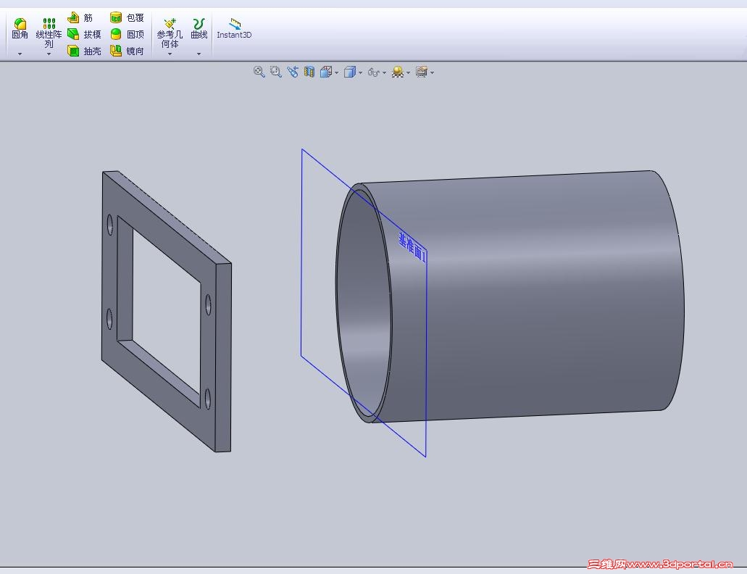Select the 基准面1 reference plane label
The width and height of the screenshot is (747, 574).
point(412,247)
